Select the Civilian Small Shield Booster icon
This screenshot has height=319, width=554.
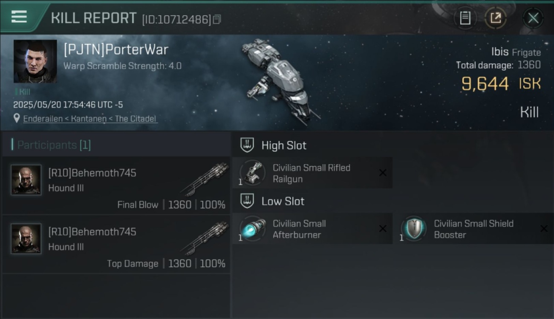click(413, 229)
